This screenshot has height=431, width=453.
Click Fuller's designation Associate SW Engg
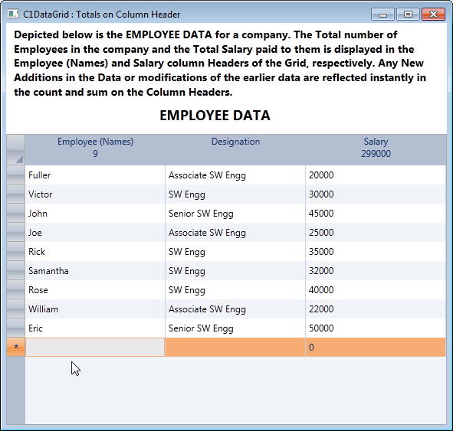235,175
